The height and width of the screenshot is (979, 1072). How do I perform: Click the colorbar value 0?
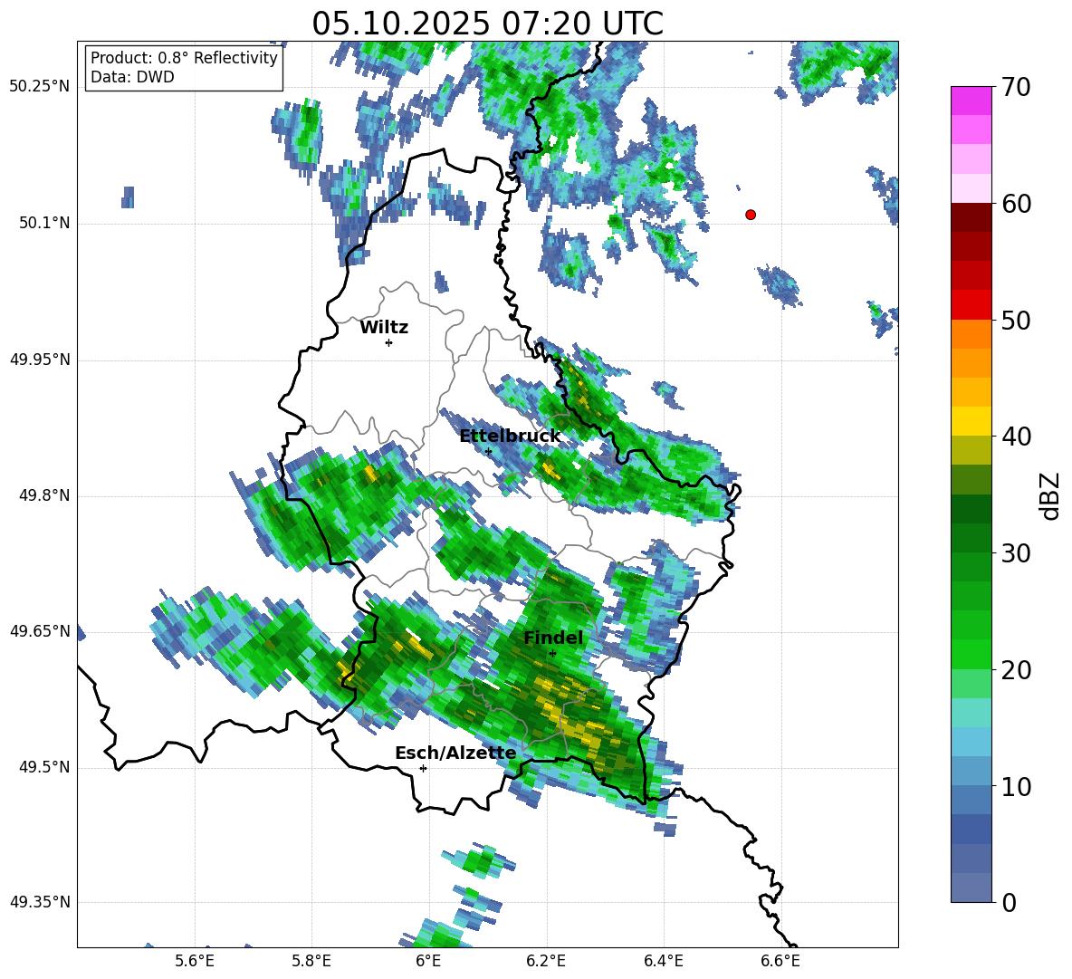coord(1010,902)
